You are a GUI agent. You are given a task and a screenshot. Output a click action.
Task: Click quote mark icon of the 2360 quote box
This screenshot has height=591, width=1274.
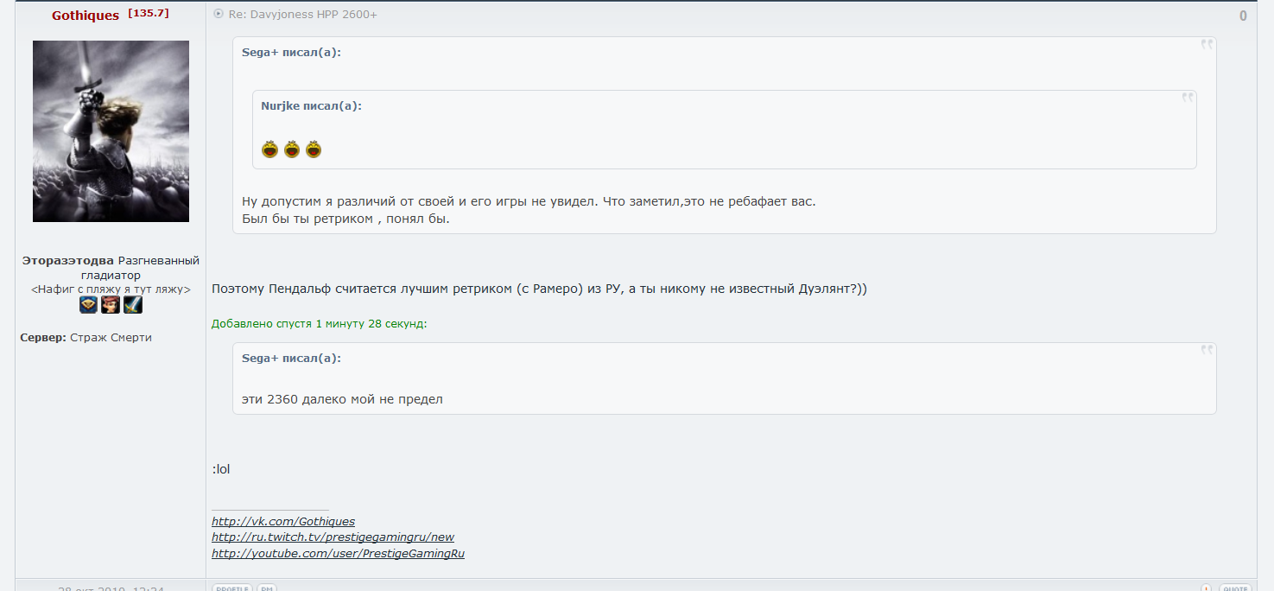pyautogui.click(x=1207, y=350)
